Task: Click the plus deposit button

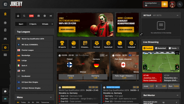Action: point(165,4)
